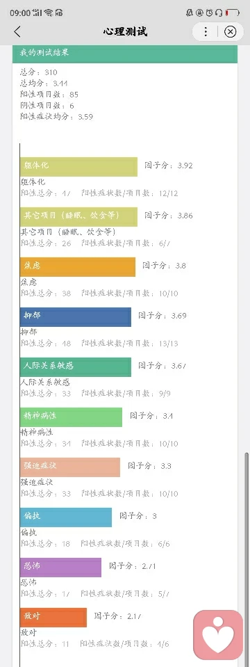Viewport: 250px width, 667px height.
Task: Tap the pink heart floating icon
Action: (218, 636)
